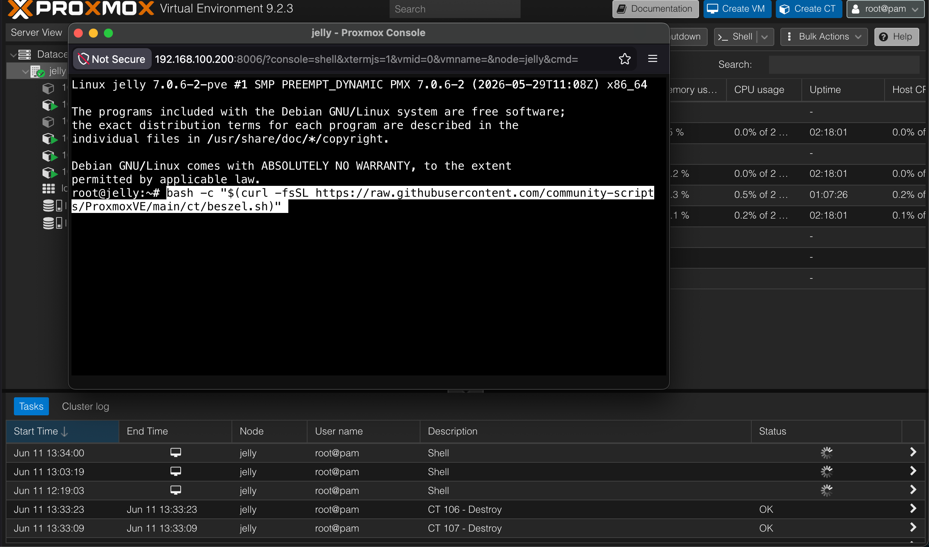Select the network grid icon in the tree

(49, 188)
